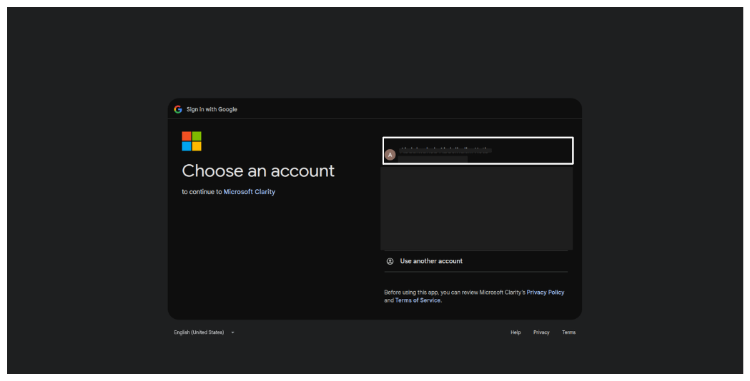Click the language dropdown arrow

[233, 332]
